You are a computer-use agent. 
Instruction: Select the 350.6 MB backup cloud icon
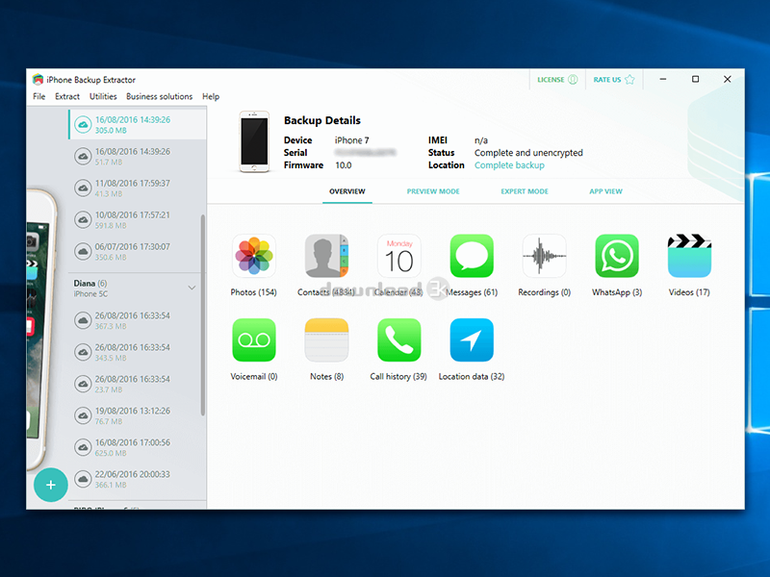83,252
